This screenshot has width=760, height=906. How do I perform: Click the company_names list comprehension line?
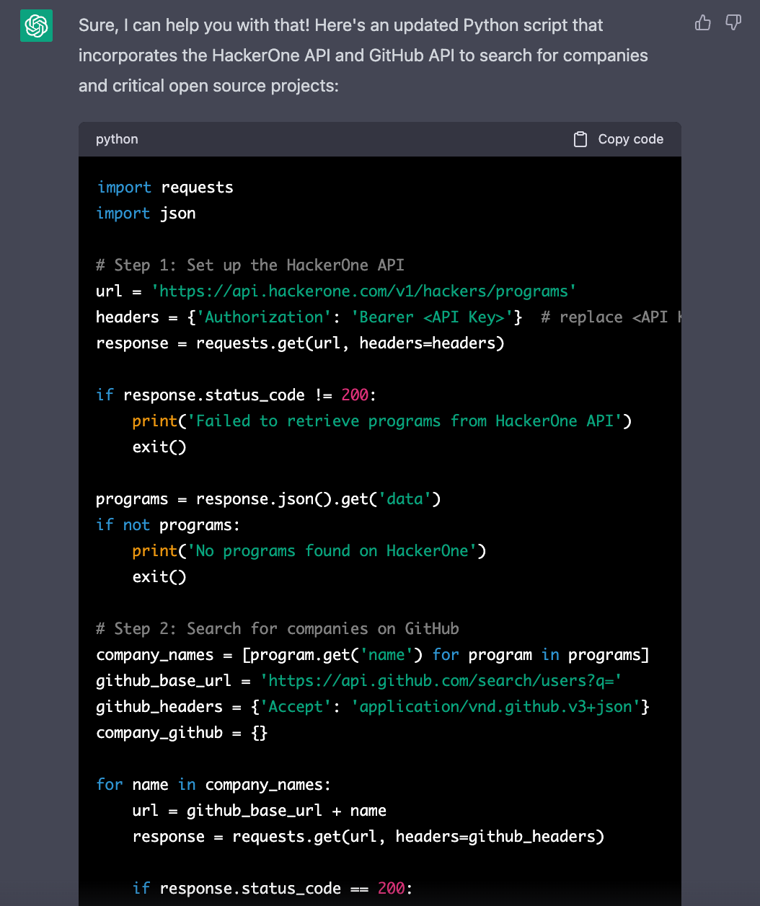373,655
